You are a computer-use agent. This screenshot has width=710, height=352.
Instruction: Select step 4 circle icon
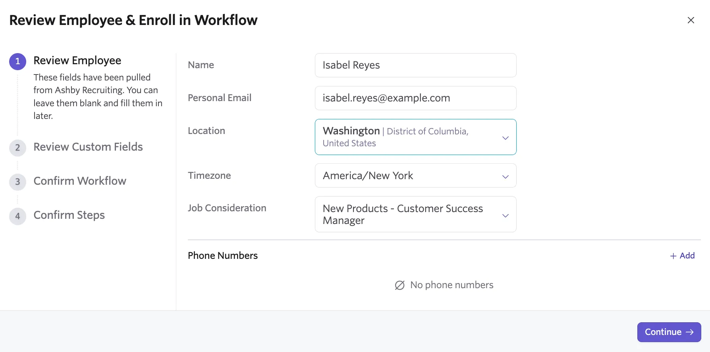[17, 216]
